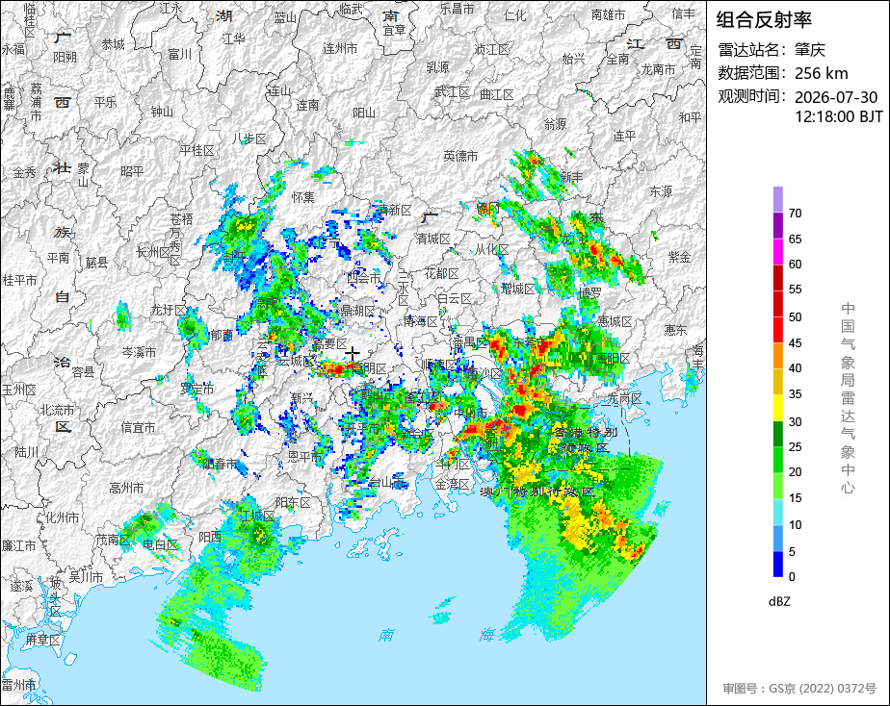Pick the red 50 dBZ legend band
Screen dimensions: 890x706
tap(777, 304)
